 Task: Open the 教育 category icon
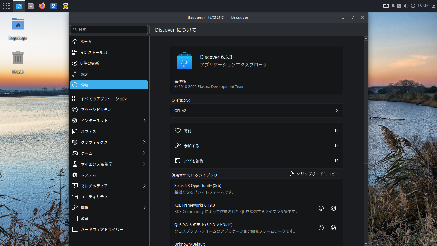pos(75,219)
